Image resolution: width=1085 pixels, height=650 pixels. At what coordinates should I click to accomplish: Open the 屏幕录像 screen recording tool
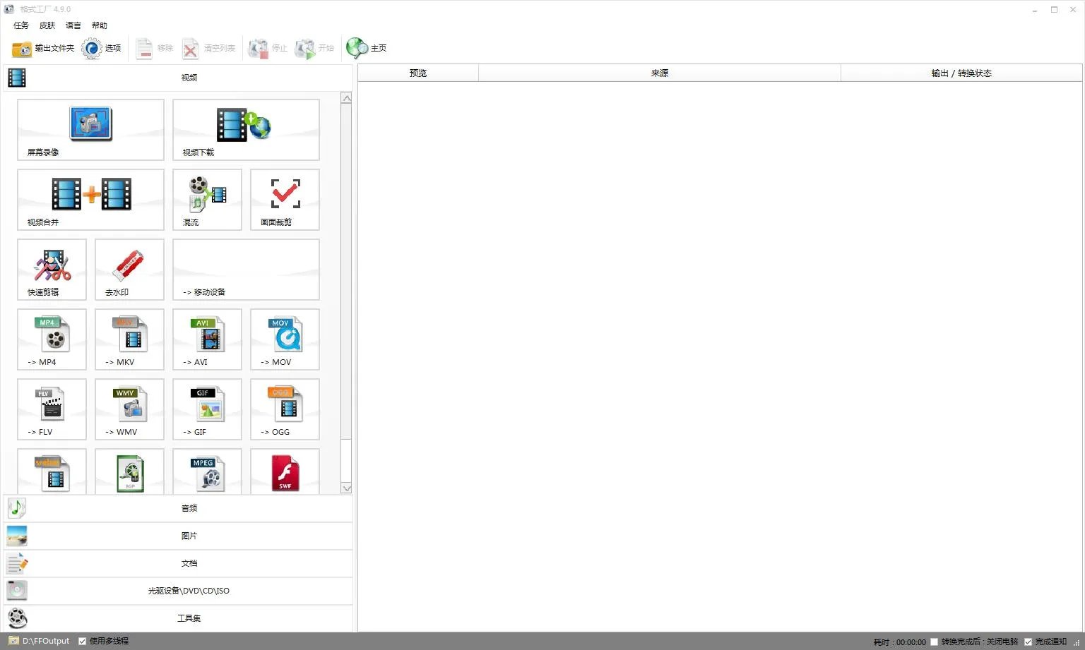pos(90,129)
